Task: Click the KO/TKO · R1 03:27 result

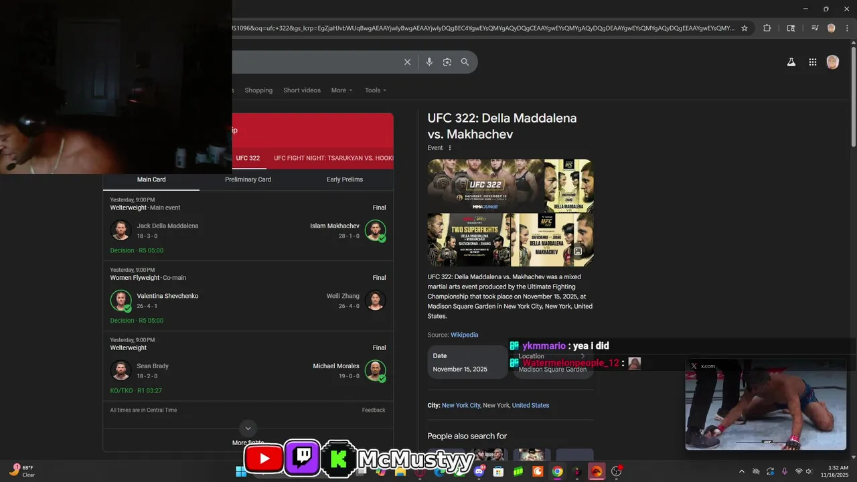Action: tap(136, 390)
